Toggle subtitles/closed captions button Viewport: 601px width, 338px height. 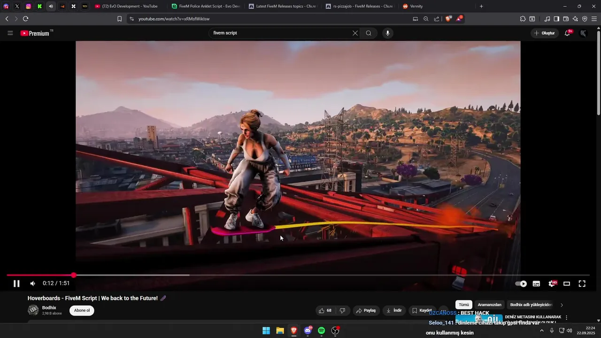[x=536, y=284]
